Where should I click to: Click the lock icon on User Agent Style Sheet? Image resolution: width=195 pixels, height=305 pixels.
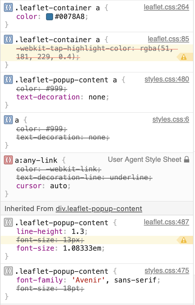pyautogui.click(x=187, y=160)
